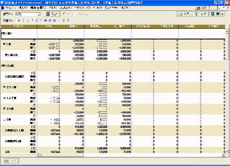Click the cell showing 700,000
Image resolution: width=230 pixels, height=166 pixels.
[x=126, y=95]
